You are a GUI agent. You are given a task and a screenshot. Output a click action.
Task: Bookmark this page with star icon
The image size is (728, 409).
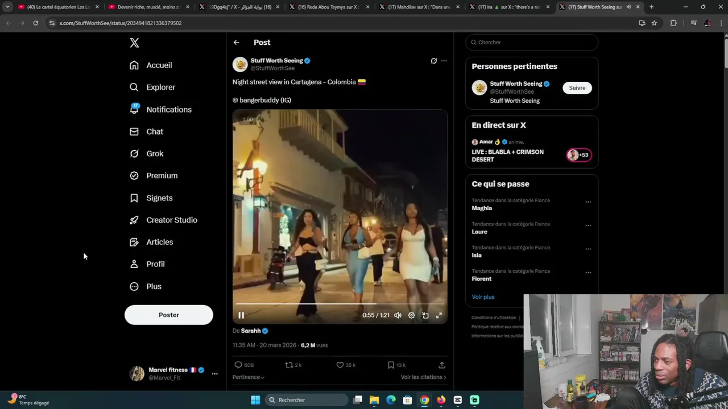654,23
